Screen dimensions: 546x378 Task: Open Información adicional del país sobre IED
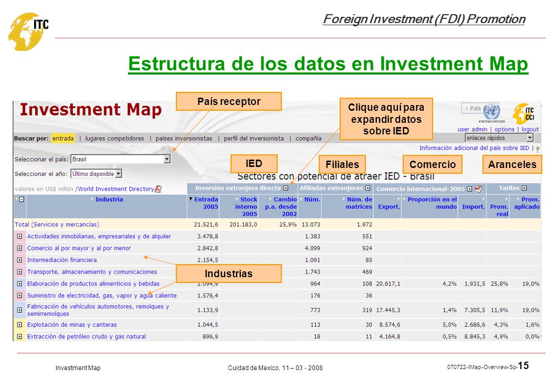point(474,148)
